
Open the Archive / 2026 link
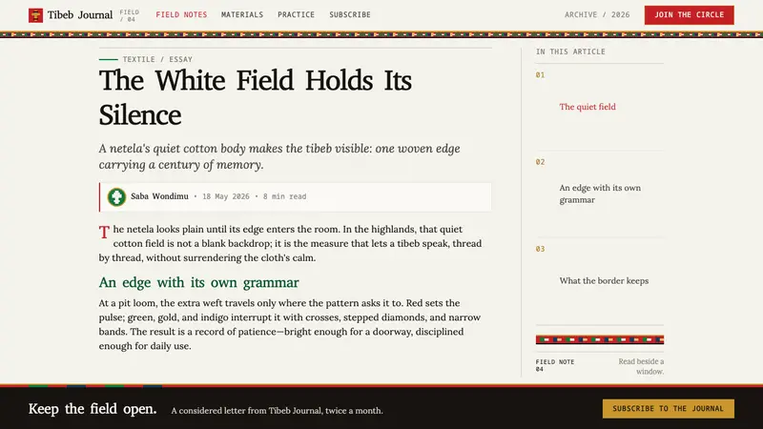click(x=597, y=14)
